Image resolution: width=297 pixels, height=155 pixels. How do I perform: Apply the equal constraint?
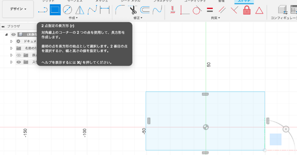coord(210,10)
